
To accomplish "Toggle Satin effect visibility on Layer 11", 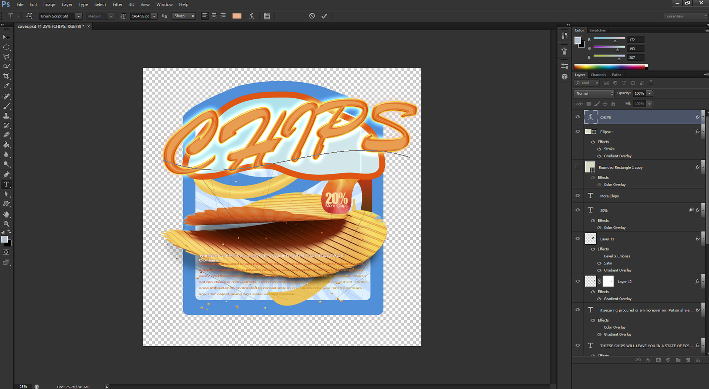I will point(599,263).
